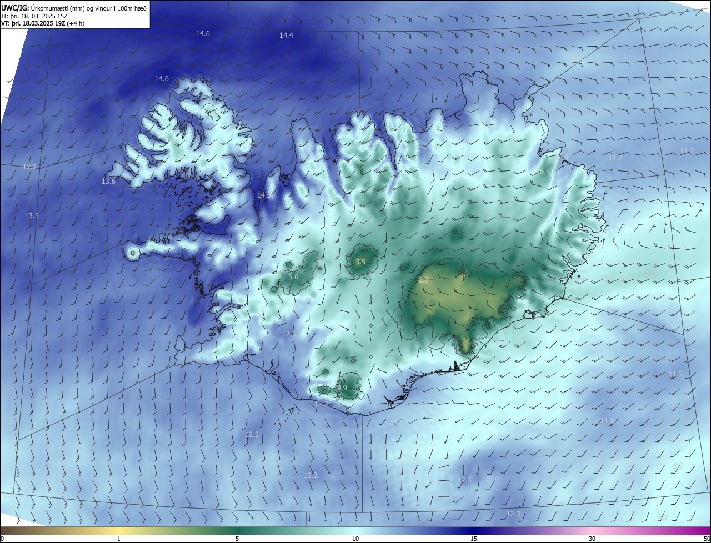Click the 2.7 value on the large glacier
This screenshot has height=543, width=711.
[423, 281]
